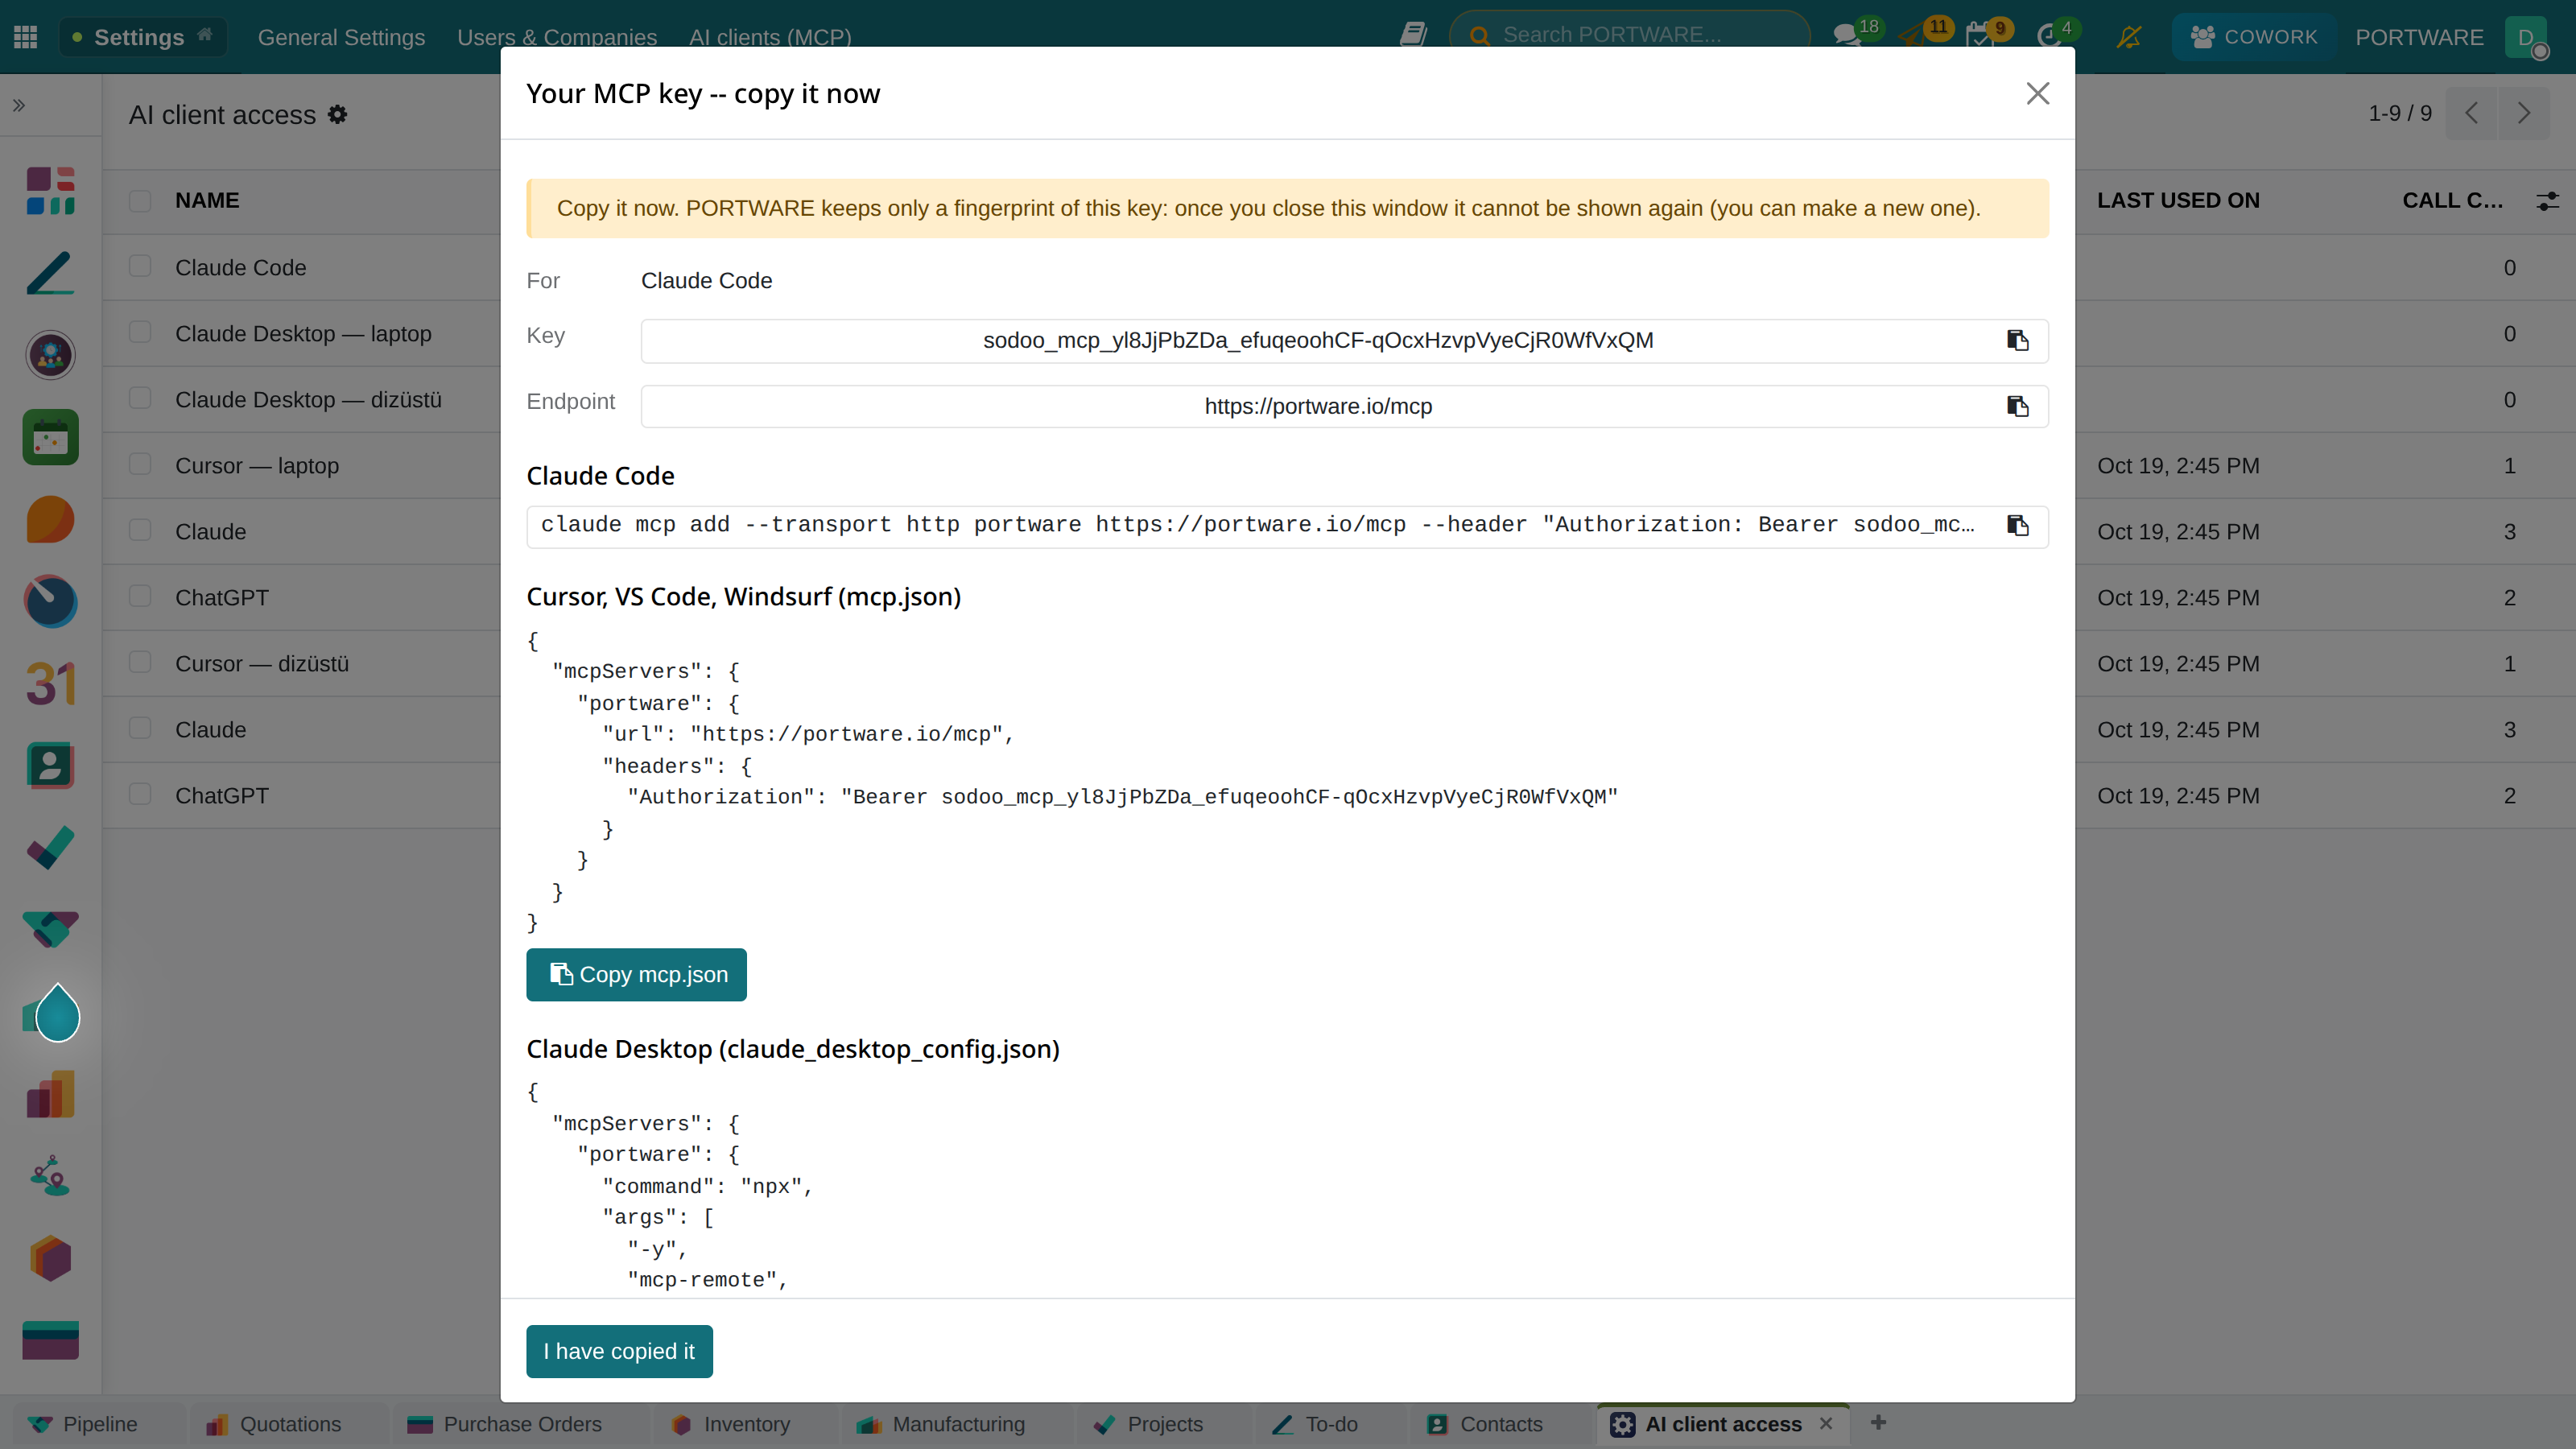Screen dimensions: 2576x1449
Task: Check the Claude Desktop — laptop checkbox
Action: coord(140,332)
